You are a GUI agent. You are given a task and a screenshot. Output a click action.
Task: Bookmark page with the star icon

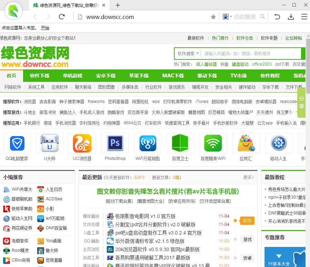click(x=213, y=17)
